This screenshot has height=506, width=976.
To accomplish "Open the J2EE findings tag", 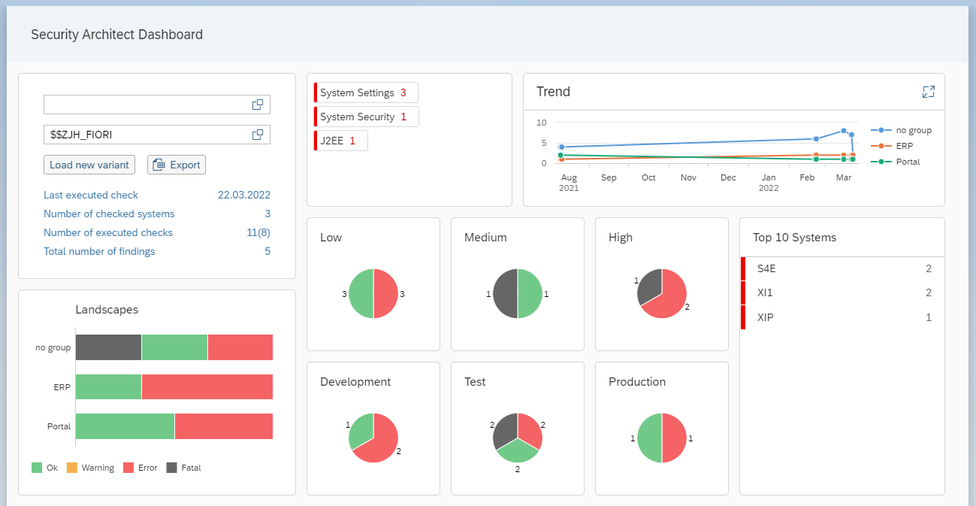I will click(340, 141).
